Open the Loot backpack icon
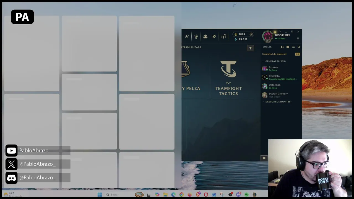The height and width of the screenshot is (199, 354). [x=205, y=36]
